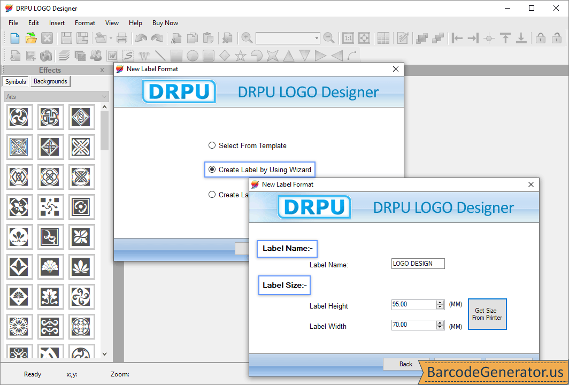Image resolution: width=569 pixels, height=385 pixels.
Task: Click the Save floppy disk icon
Action: (66, 38)
